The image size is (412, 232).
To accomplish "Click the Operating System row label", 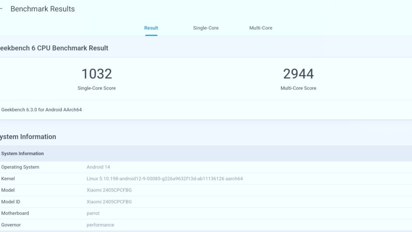I will (x=20, y=167).
